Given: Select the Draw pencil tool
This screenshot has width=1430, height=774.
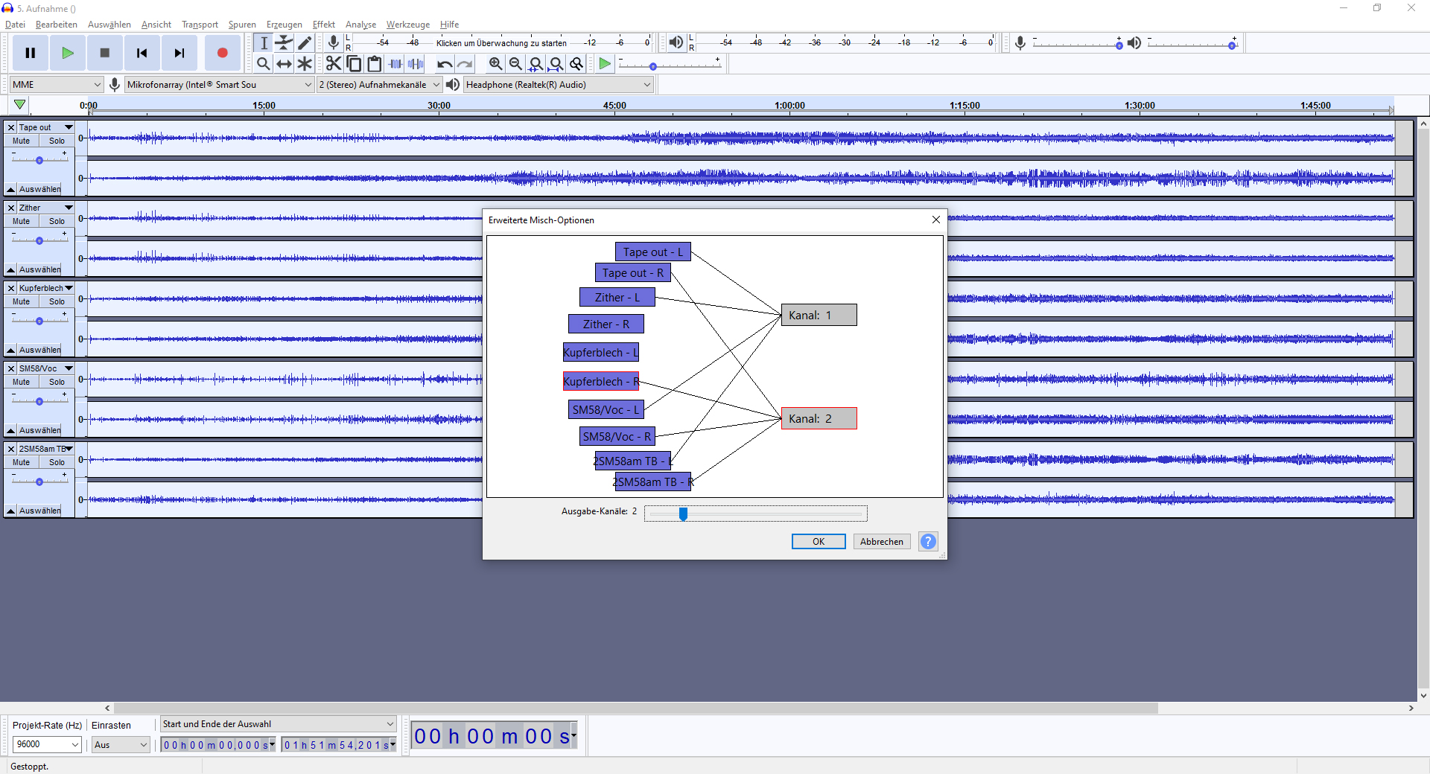Looking at the screenshot, I should [x=305, y=43].
